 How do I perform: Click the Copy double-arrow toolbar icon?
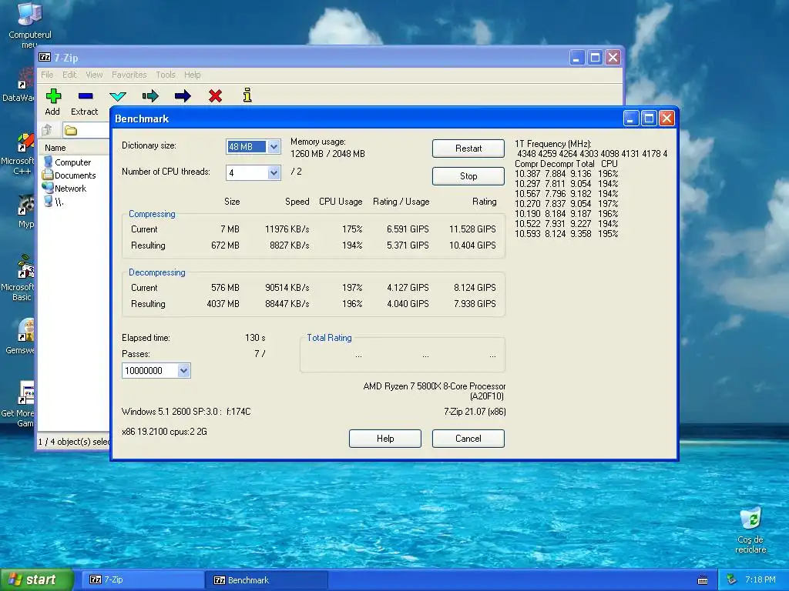click(x=150, y=95)
